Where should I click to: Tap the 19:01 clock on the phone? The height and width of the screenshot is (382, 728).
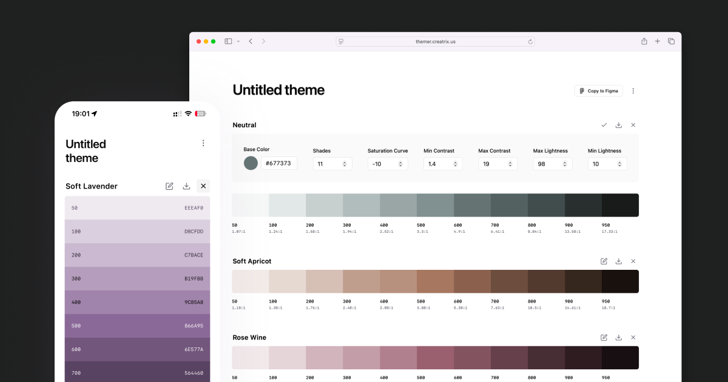click(x=81, y=113)
